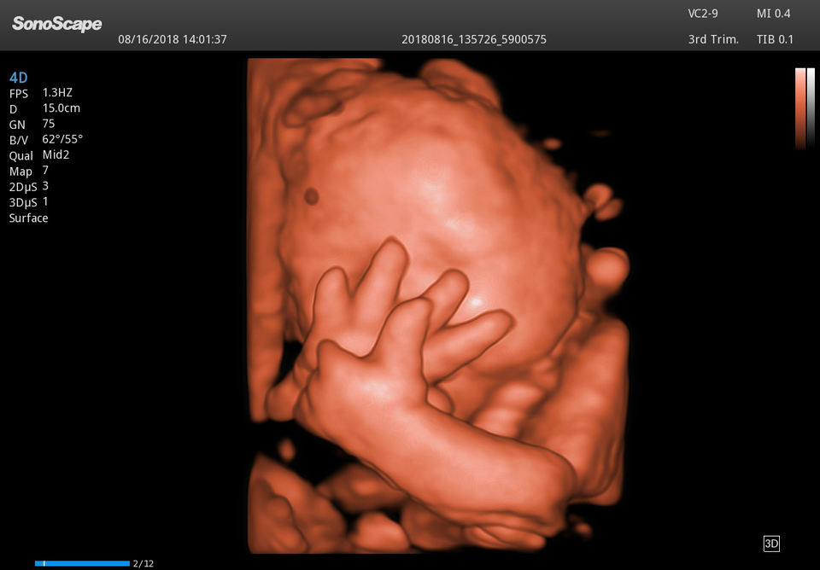This screenshot has height=570, width=820.
Task: Click the cine frame progress bar
Action: (82, 563)
